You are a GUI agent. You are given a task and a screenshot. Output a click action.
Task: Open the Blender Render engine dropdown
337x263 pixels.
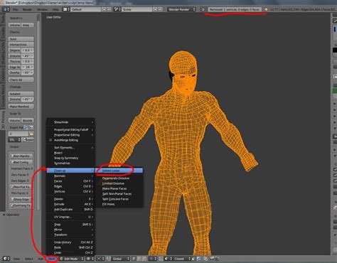point(181,9)
